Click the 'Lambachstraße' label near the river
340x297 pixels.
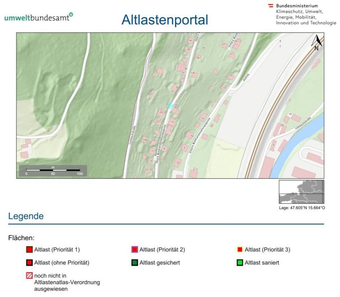click(303, 123)
